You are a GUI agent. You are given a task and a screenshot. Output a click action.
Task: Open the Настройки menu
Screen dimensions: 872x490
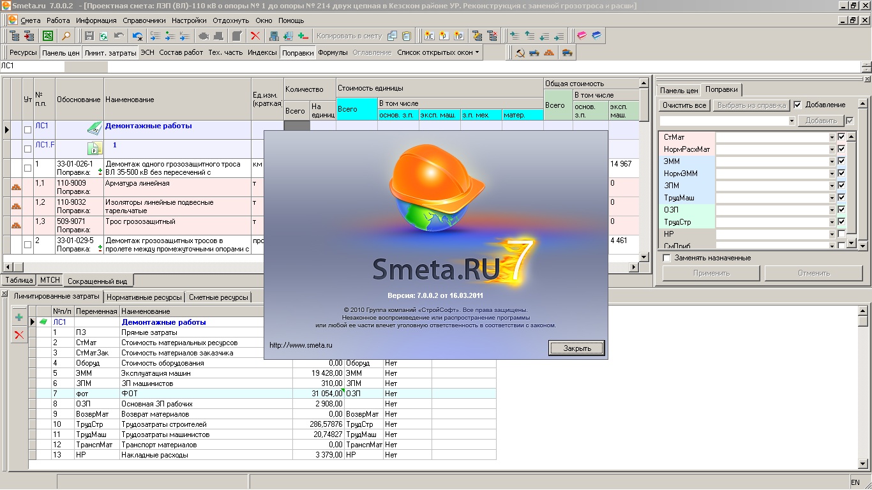tap(189, 20)
